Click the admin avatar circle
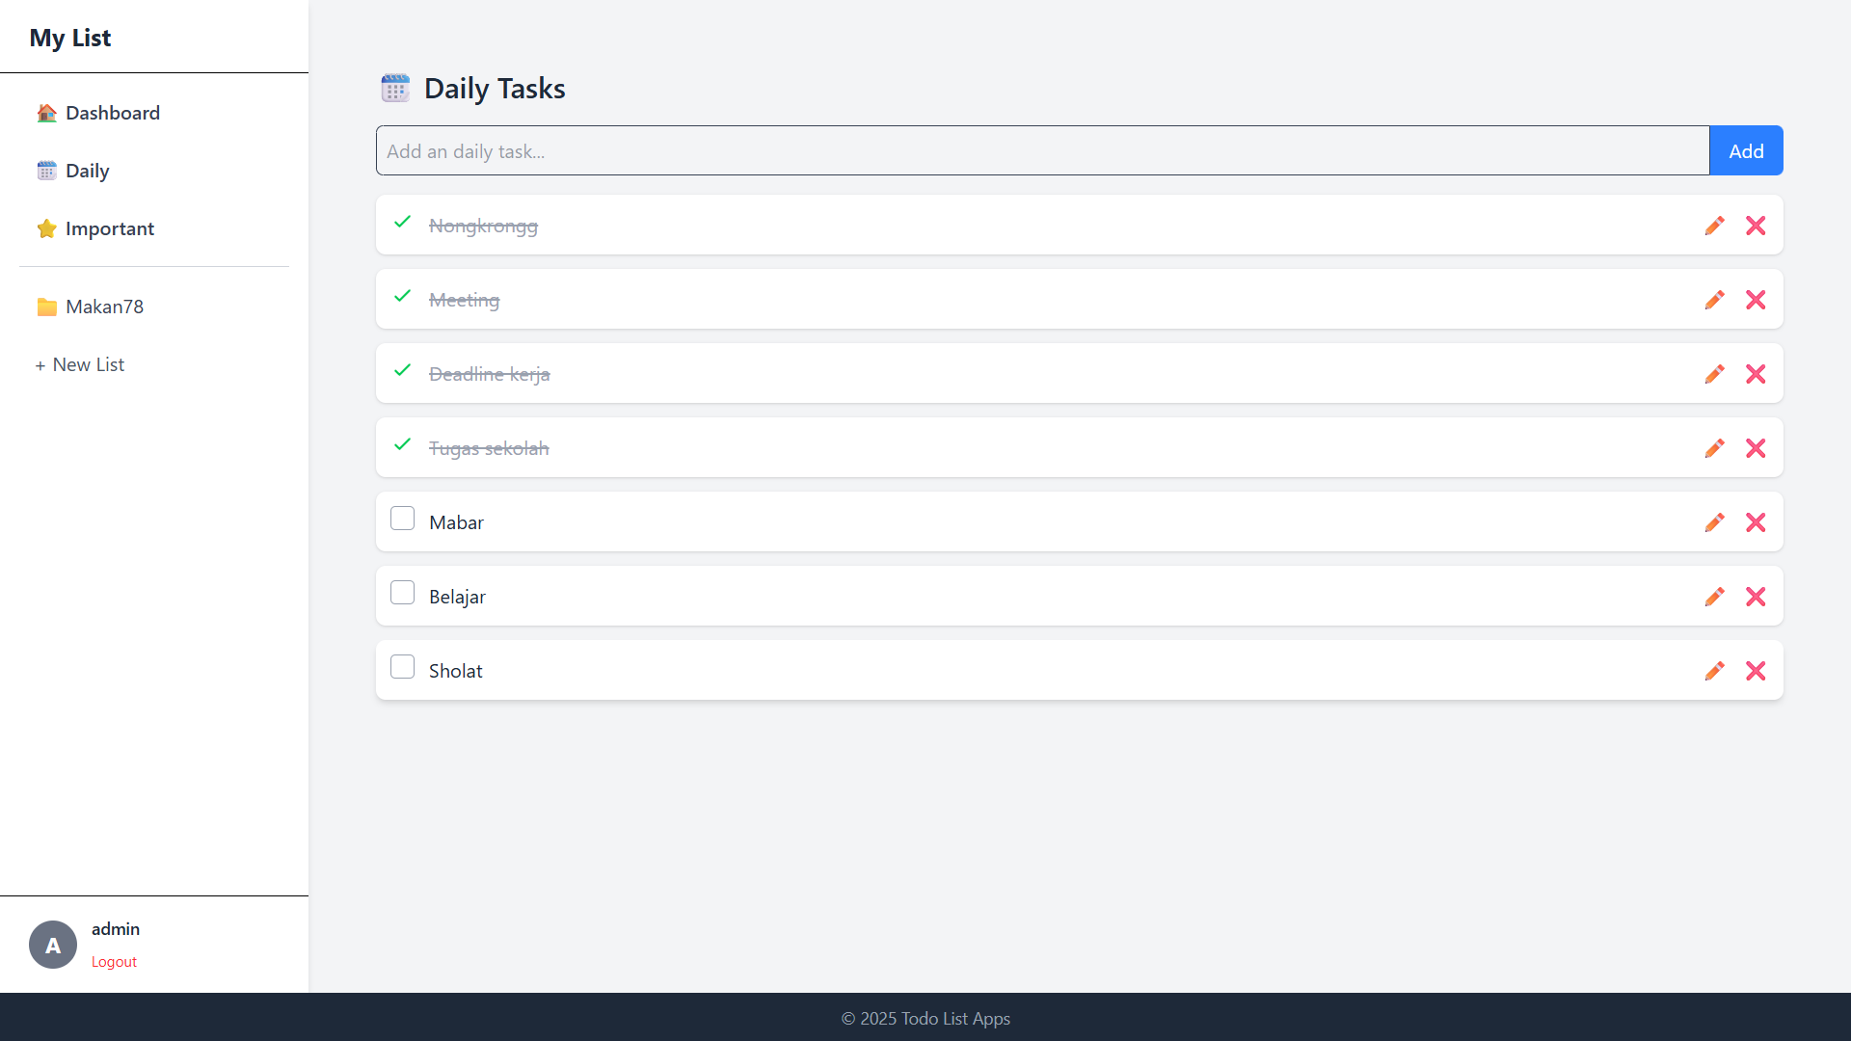 coord(53,945)
